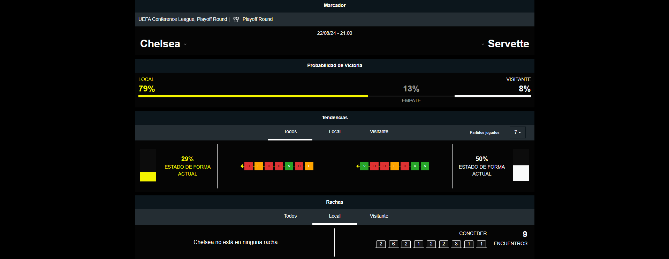Screen dimensions: 669x259
Task: Click the 13% draw probability value
Action: point(411,89)
